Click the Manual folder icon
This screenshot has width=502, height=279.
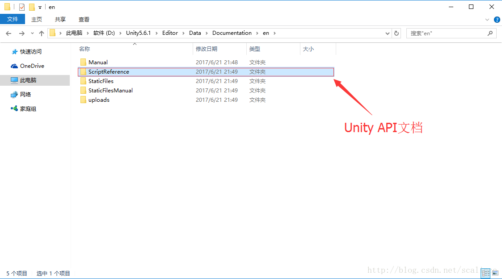(x=83, y=62)
